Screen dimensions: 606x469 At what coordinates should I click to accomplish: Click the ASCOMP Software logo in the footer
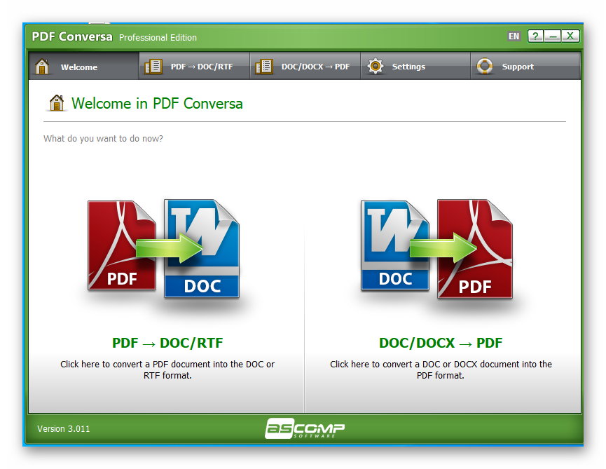click(305, 428)
